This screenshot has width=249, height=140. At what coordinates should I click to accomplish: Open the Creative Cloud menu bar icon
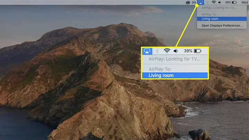point(188,2)
